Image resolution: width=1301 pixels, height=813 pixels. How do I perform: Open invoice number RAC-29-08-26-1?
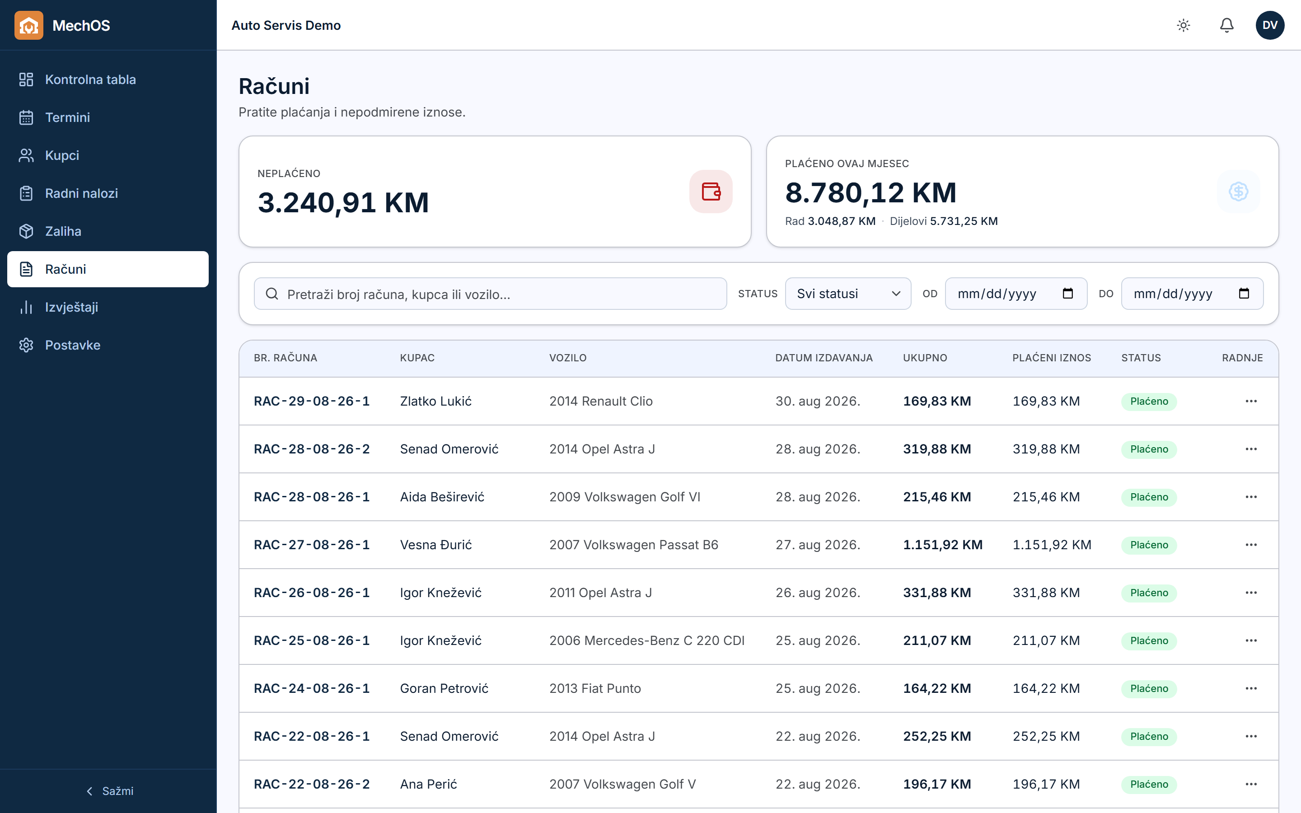312,401
